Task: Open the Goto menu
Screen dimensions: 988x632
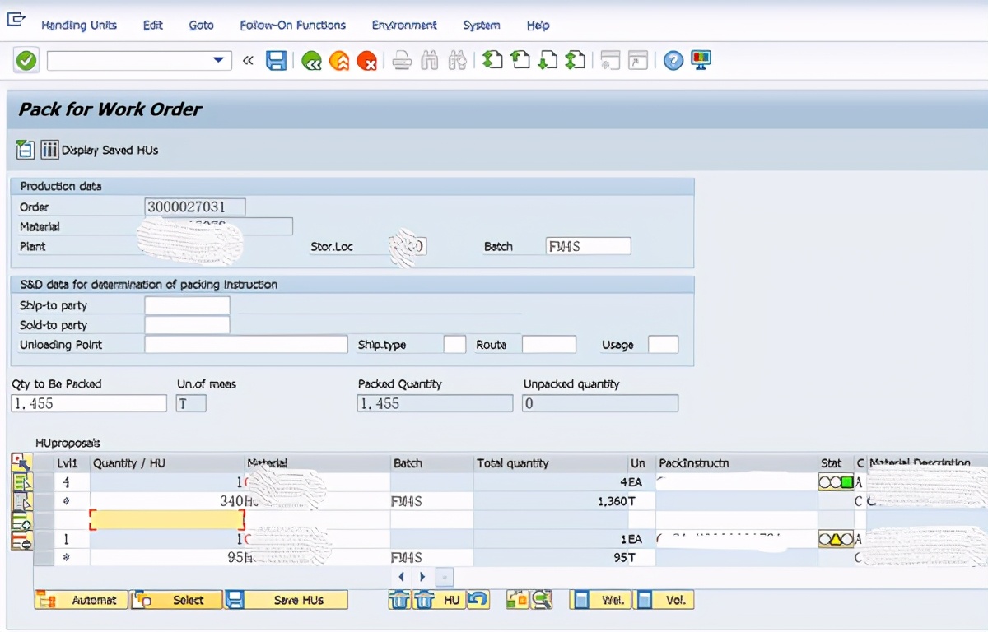Action: click(202, 26)
